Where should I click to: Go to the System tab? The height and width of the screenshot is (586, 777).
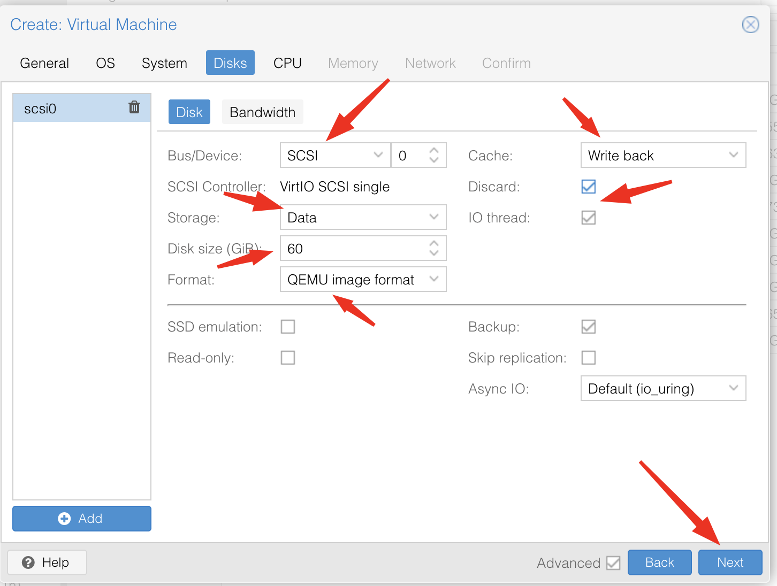point(164,63)
